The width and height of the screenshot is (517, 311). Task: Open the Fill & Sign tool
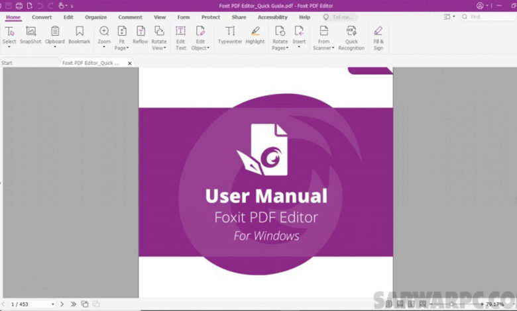coord(378,38)
